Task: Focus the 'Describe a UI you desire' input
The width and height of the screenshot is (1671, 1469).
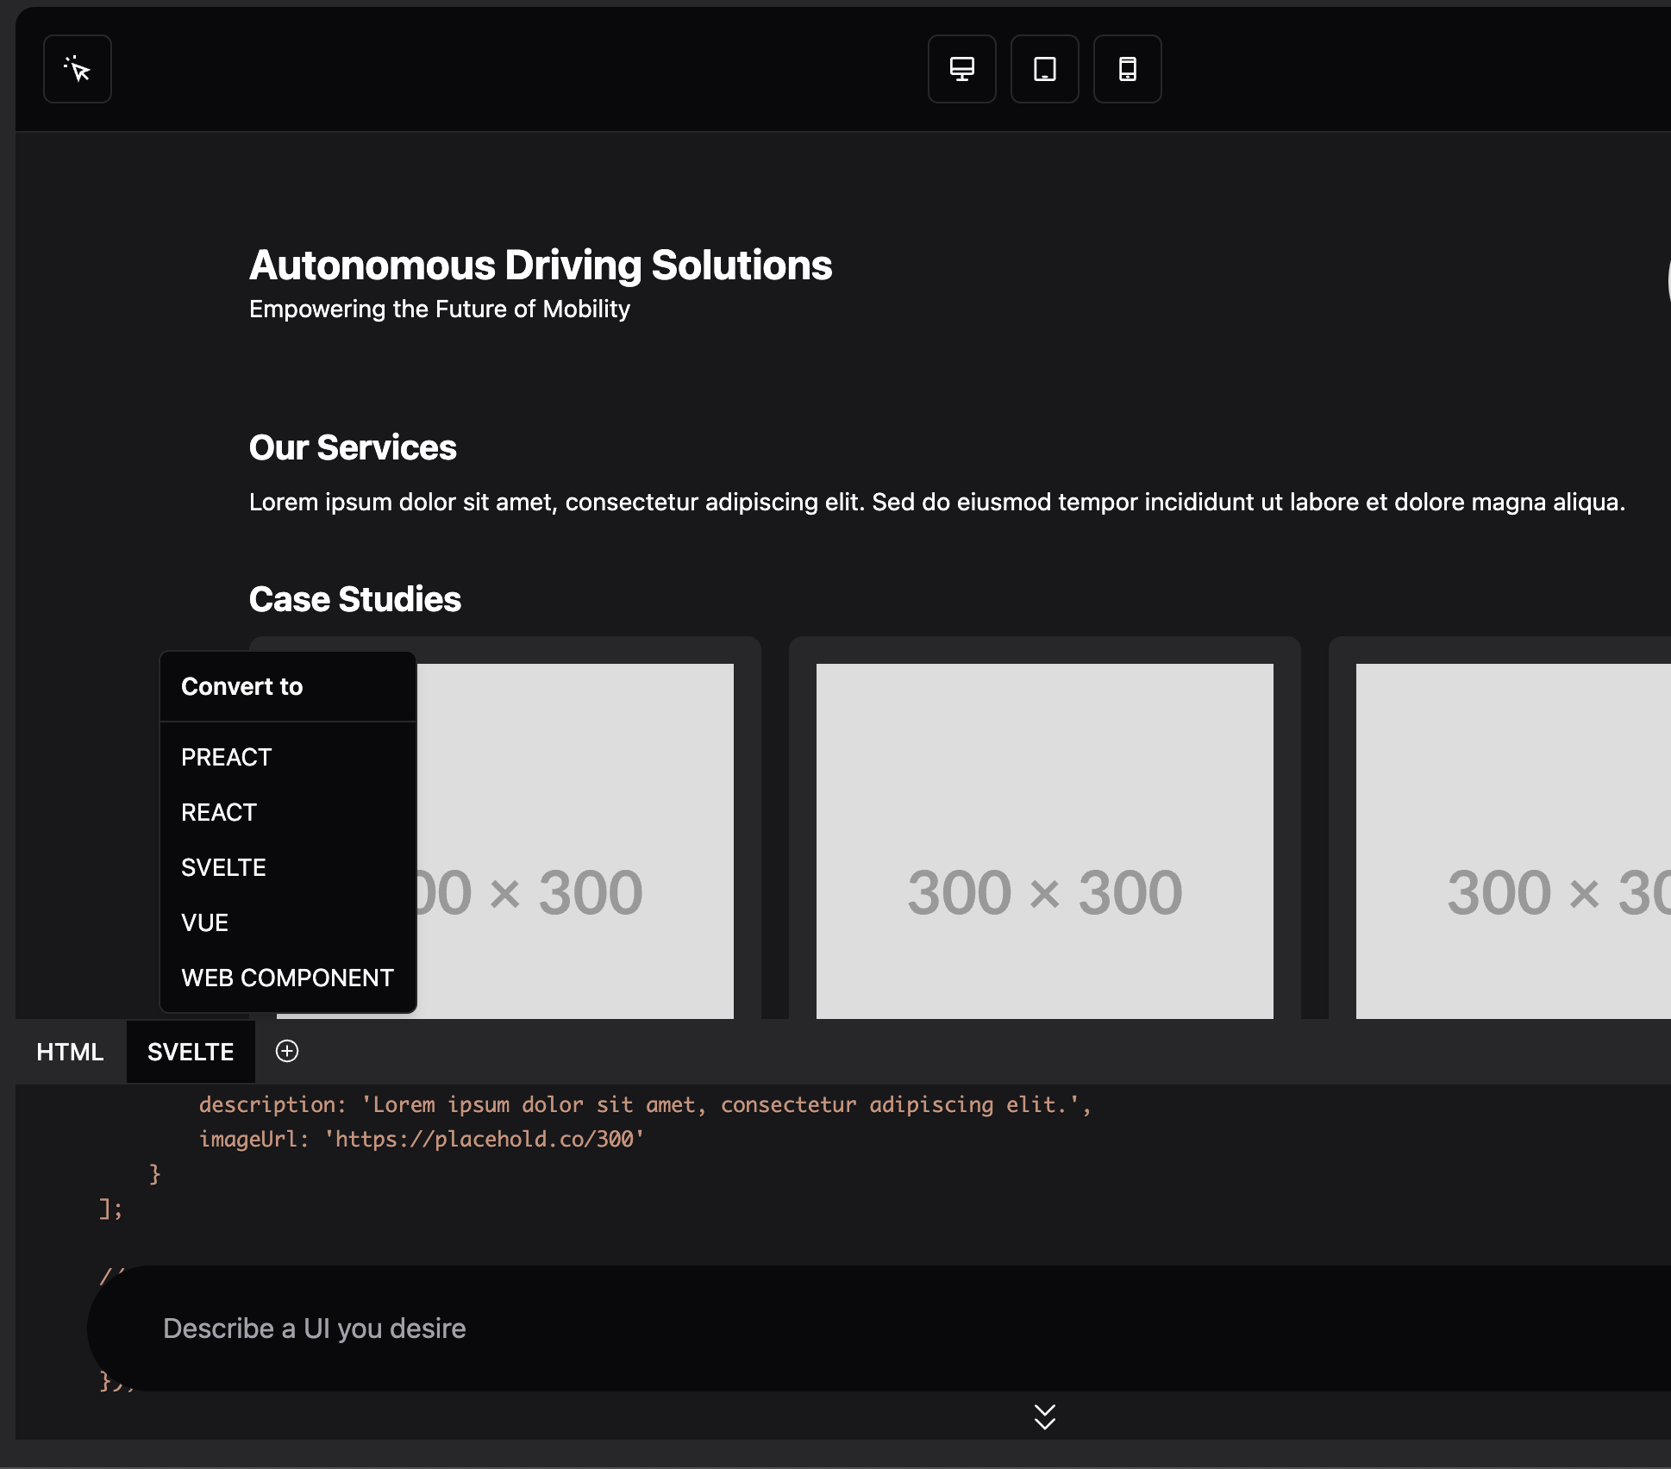Action: point(879,1328)
